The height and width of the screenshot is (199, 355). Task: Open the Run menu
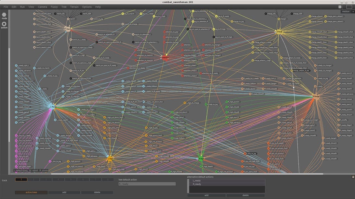[x=22, y=7]
